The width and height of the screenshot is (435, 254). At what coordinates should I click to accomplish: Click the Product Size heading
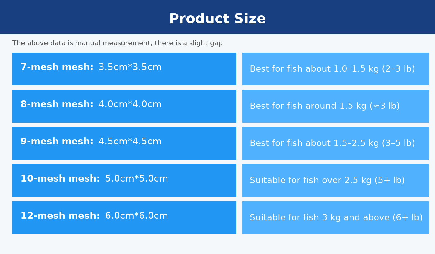tap(217, 19)
